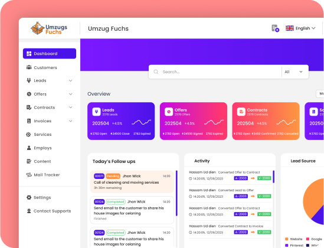Click the 'Umzug Fuchs' header title
Viewport: 324px width, 248px height.
[x=108, y=28]
